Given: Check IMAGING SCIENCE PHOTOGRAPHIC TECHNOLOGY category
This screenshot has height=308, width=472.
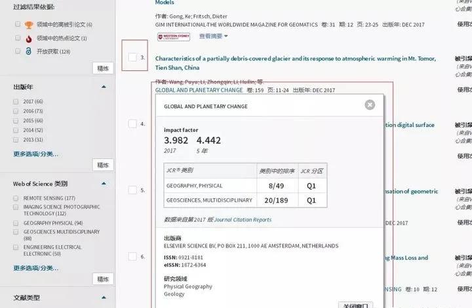Looking at the screenshot, I should (16, 207).
